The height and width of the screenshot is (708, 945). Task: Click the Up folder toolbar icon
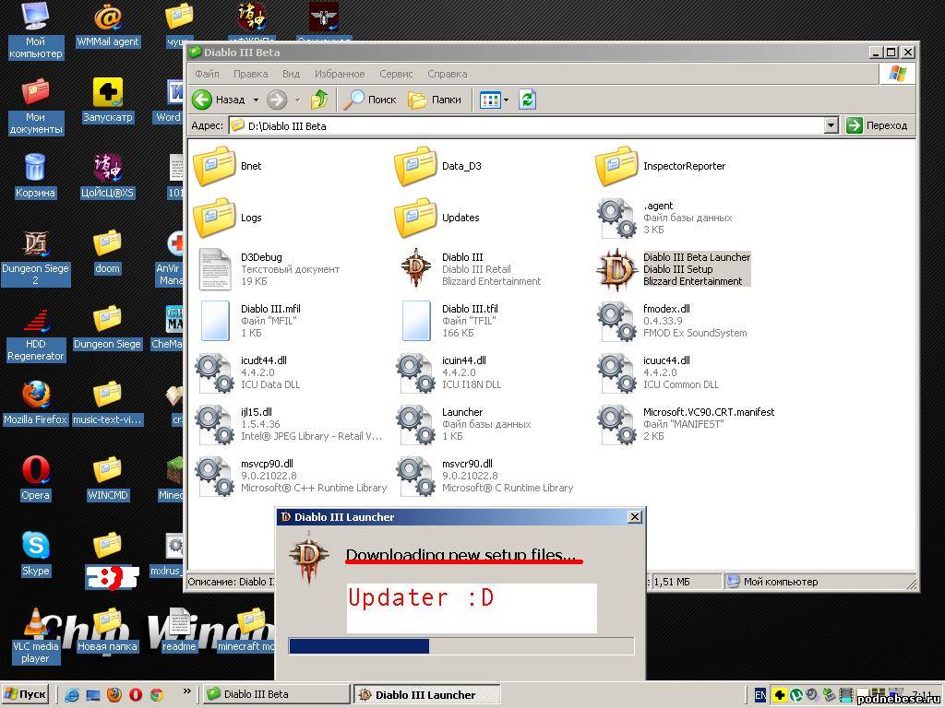tap(319, 100)
